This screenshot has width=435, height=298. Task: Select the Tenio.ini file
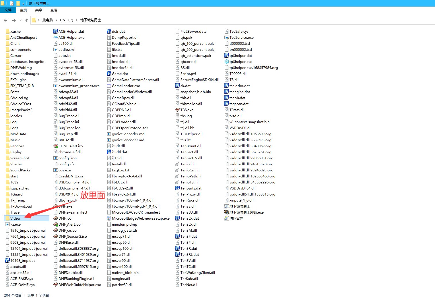point(185,164)
